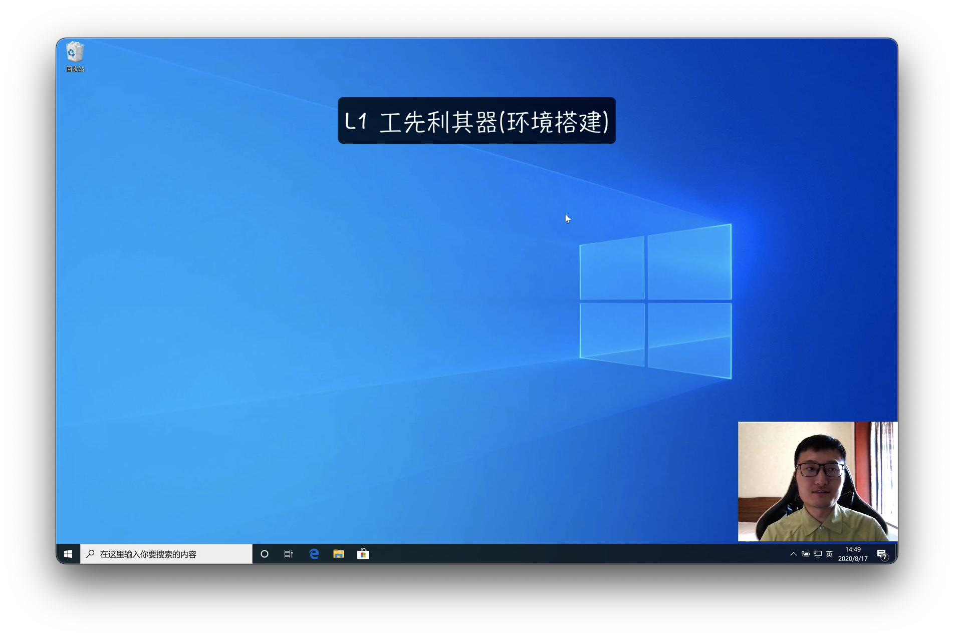The image size is (954, 638).
Task: Launch Microsoft Edge from the taskbar
Action: point(314,554)
